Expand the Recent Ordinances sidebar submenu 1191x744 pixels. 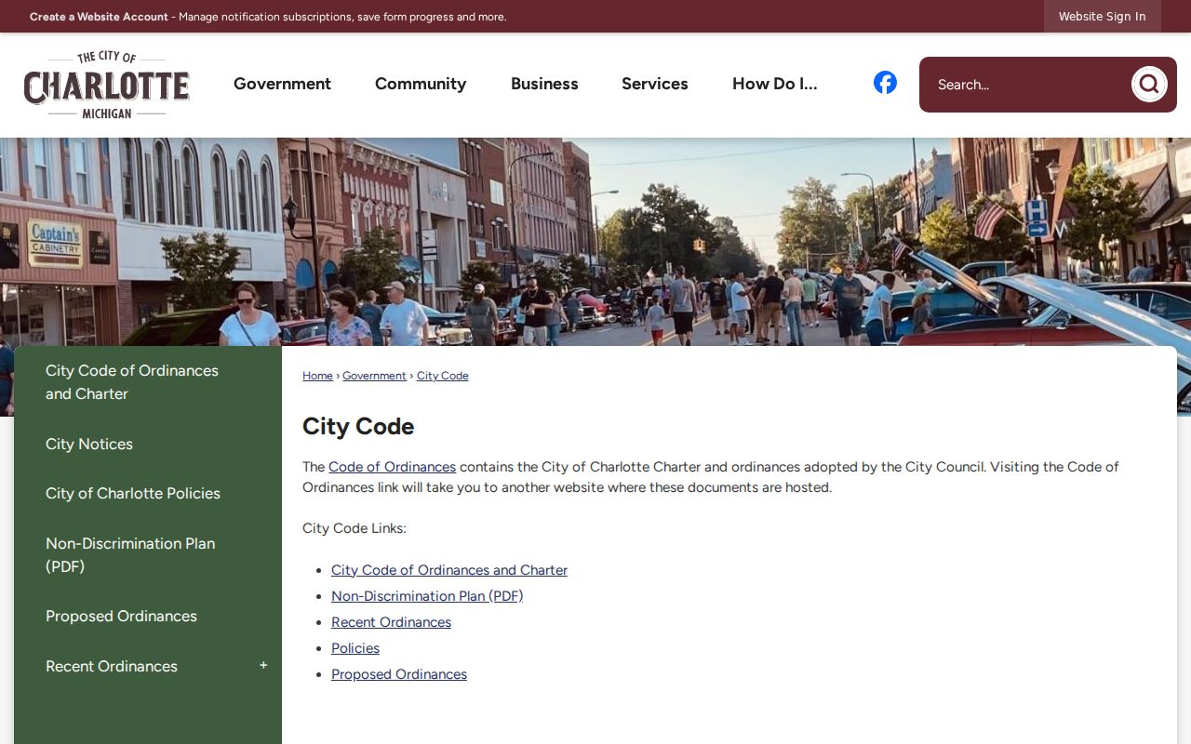pyautogui.click(x=263, y=666)
